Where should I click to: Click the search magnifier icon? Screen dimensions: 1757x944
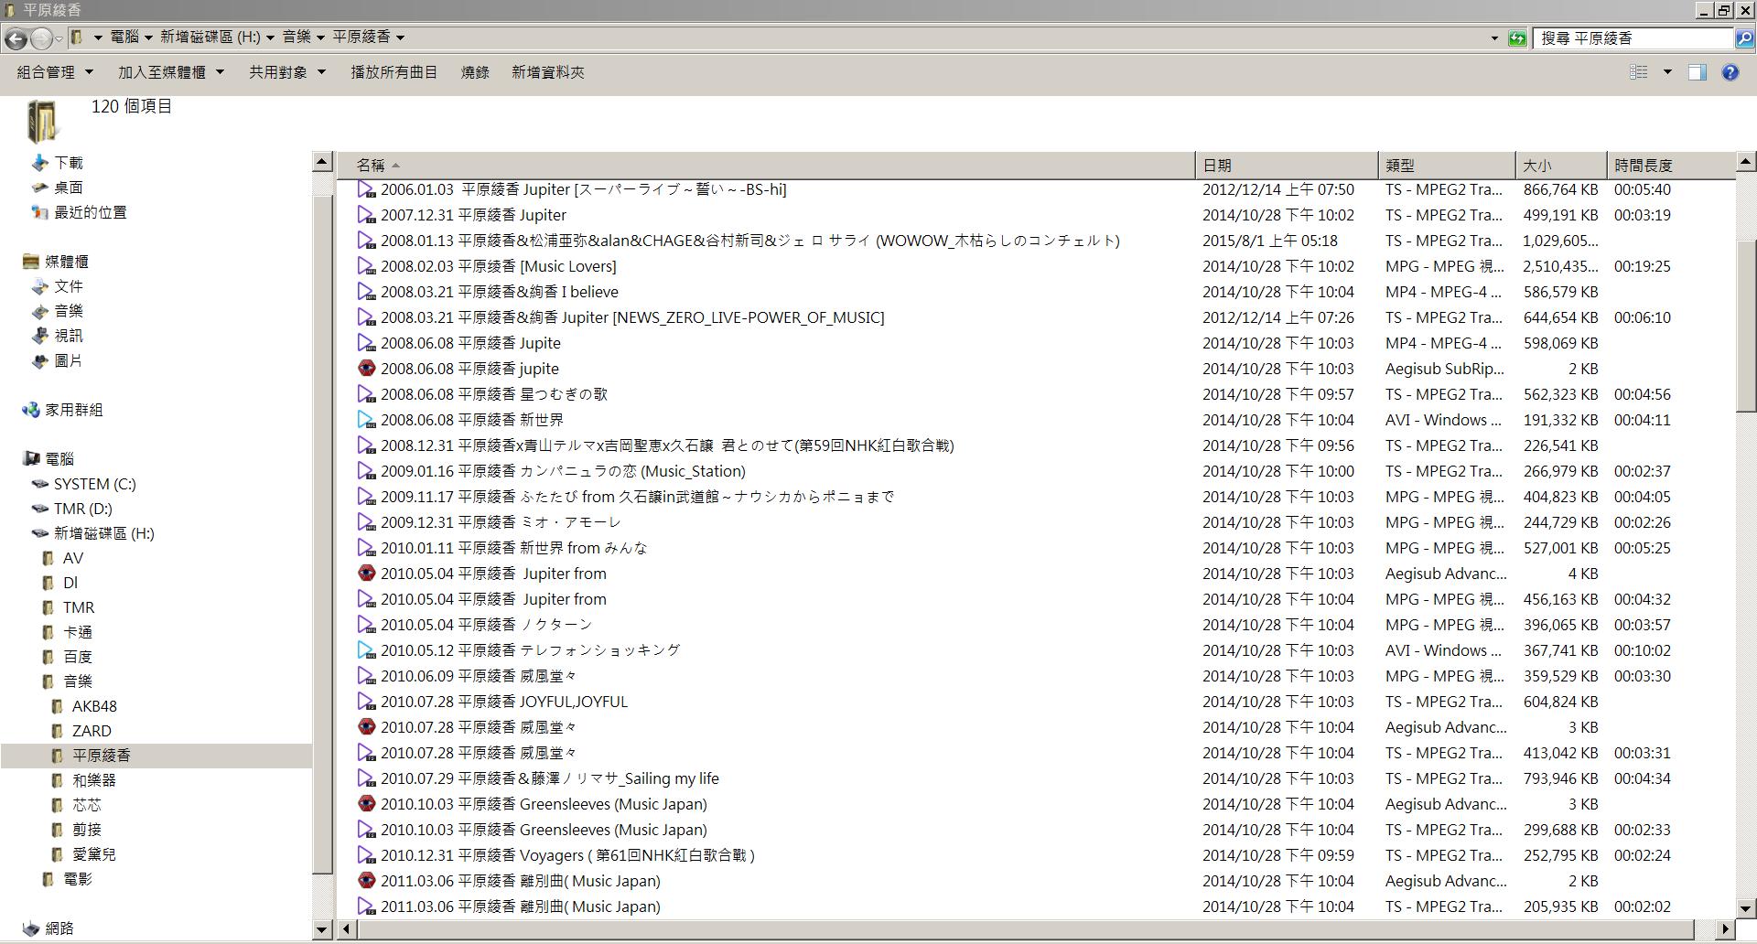click(1744, 38)
